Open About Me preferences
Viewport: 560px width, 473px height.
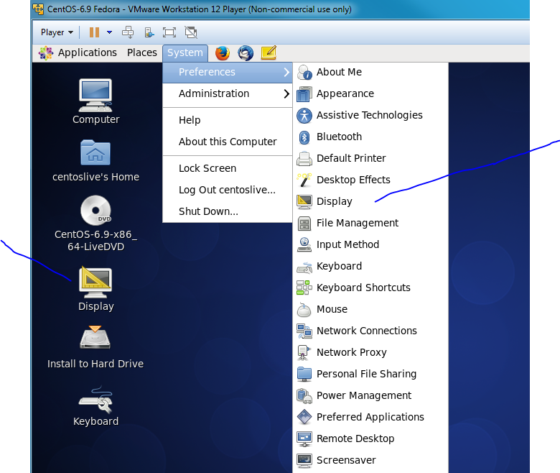point(370,72)
